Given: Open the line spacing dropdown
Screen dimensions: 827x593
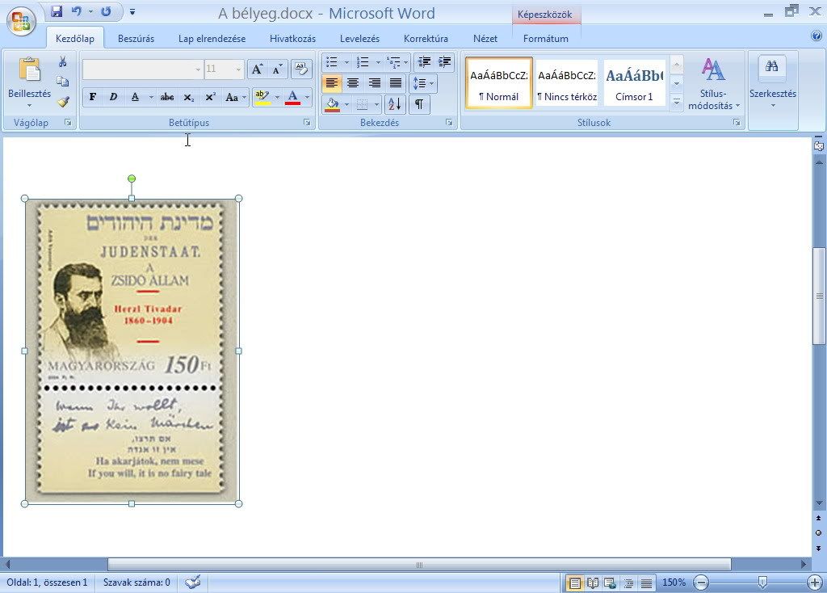Looking at the screenshot, I should coord(423,83).
